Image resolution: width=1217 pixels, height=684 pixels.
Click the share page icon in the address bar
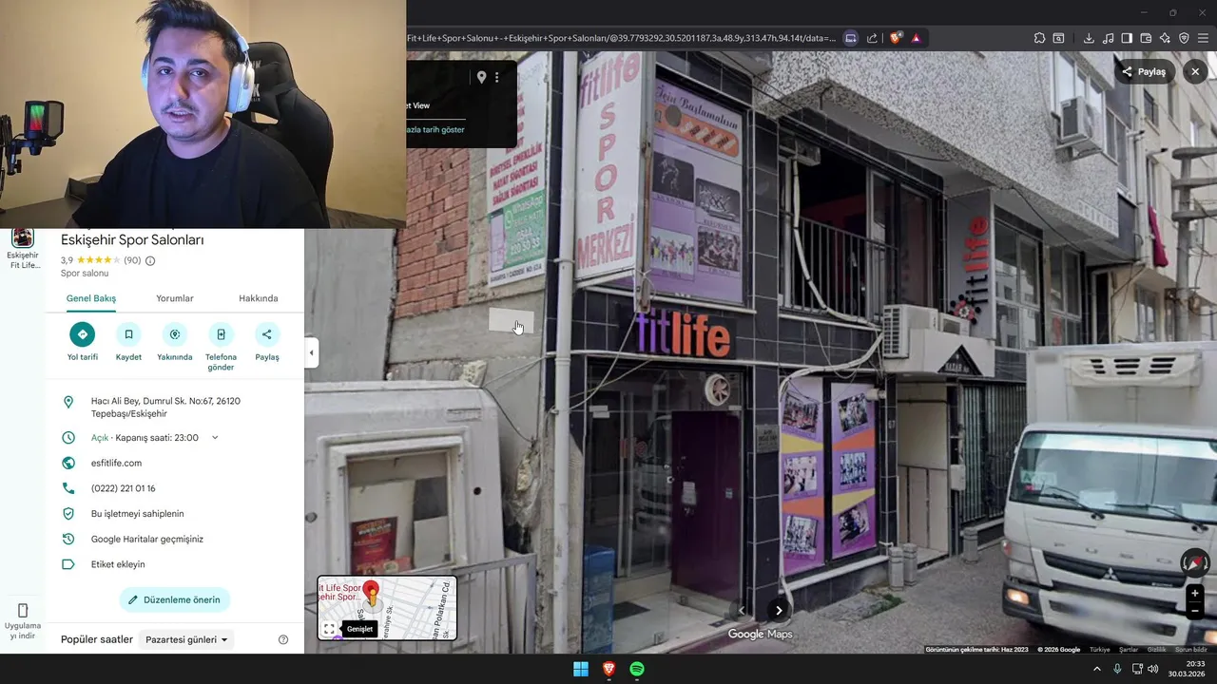coord(872,38)
